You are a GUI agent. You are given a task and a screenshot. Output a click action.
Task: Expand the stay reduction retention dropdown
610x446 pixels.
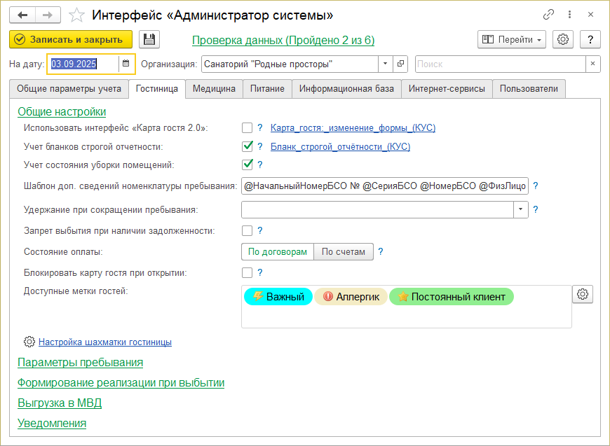pyautogui.click(x=520, y=209)
